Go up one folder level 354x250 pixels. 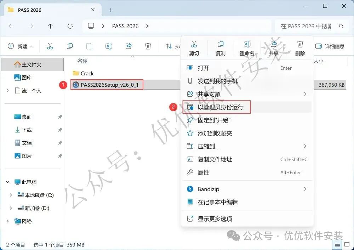pos(50,26)
